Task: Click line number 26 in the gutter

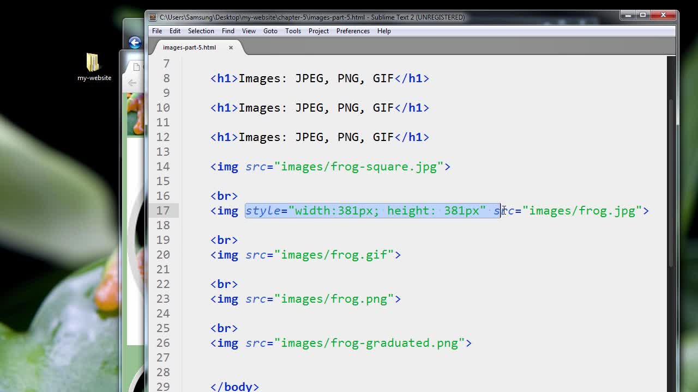Action: (163, 343)
